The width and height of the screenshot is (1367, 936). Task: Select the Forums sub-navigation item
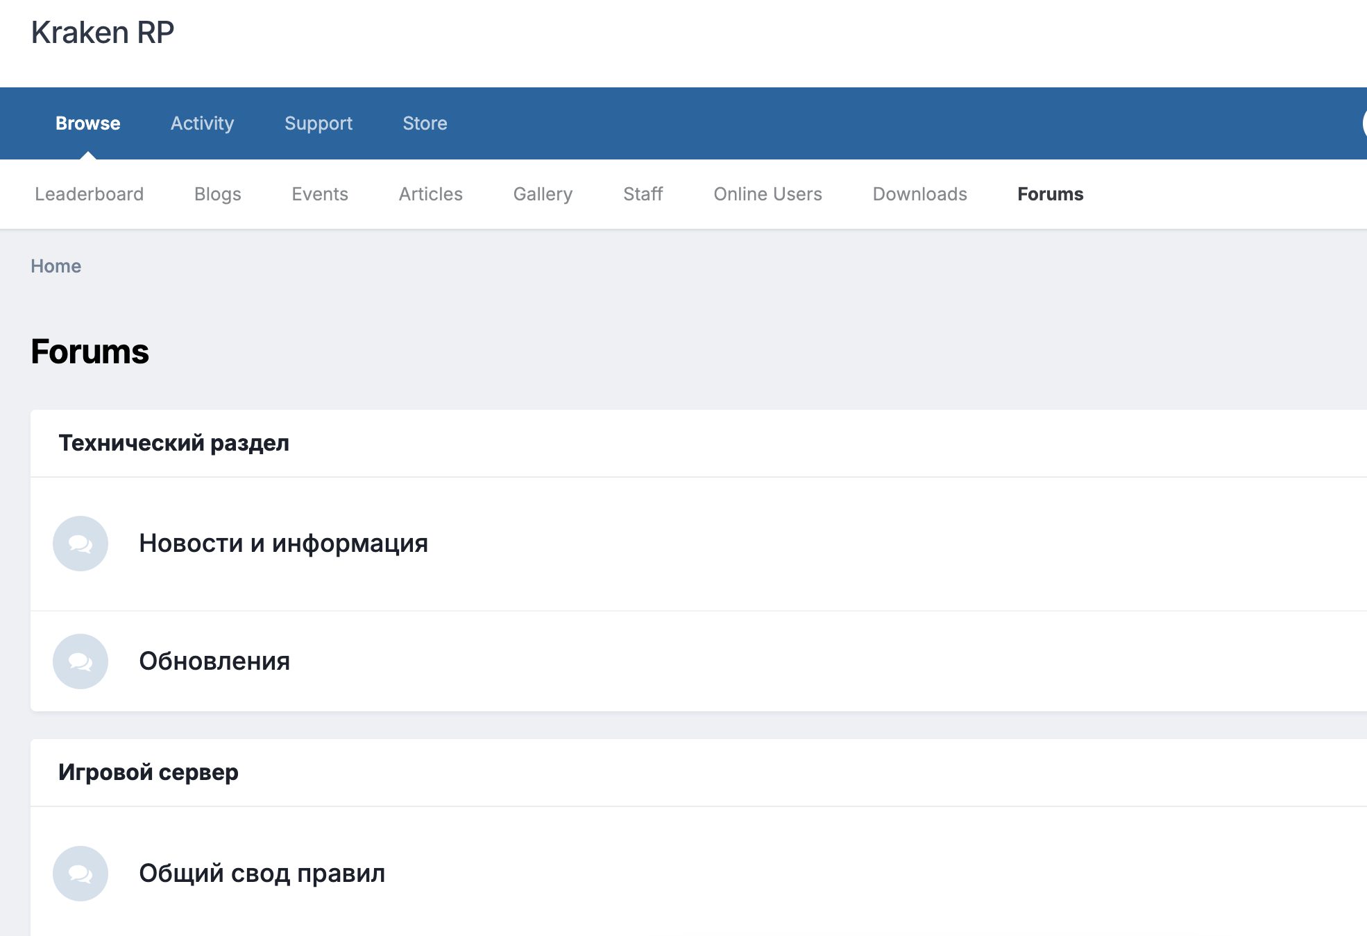click(x=1050, y=194)
